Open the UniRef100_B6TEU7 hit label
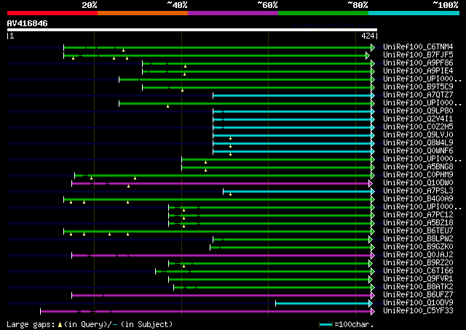Viewport: 466px width, 330px height. pyautogui.click(x=418, y=231)
